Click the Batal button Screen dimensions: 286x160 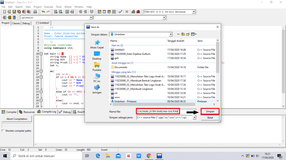tap(210, 118)
